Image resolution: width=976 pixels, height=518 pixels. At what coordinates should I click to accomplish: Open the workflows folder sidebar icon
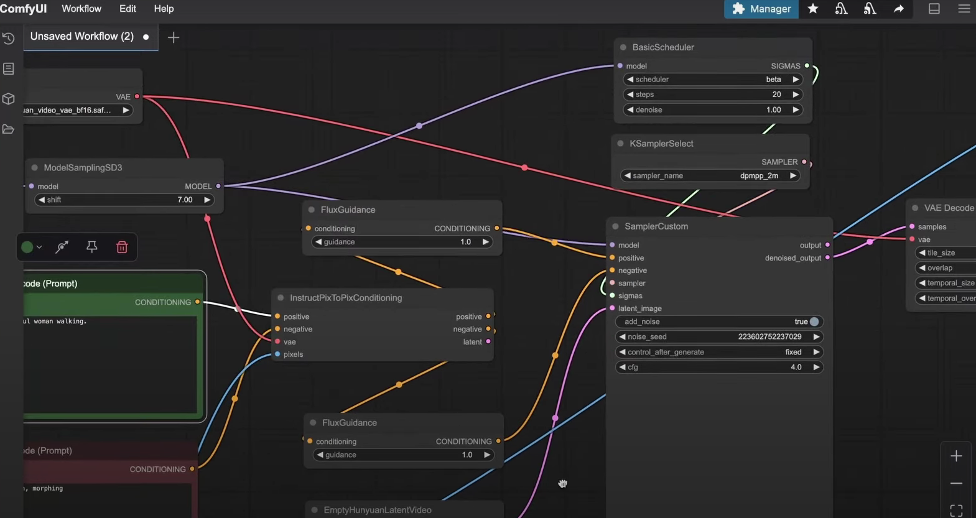point(9,129)
